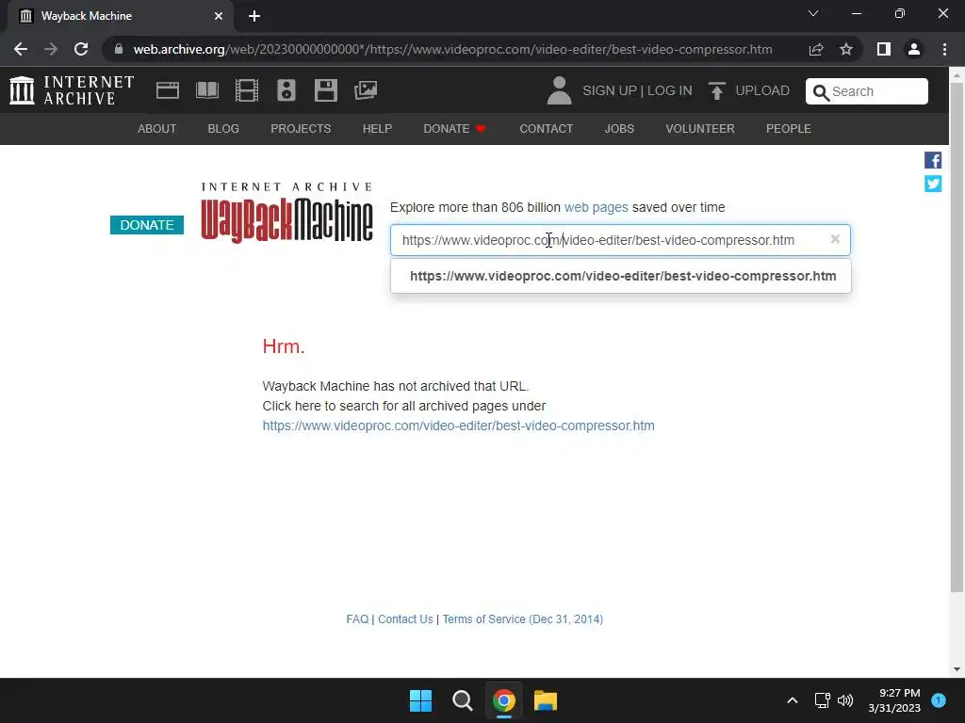Open the Chrome profile icon
The width and height of the screenshot is (965, 723).
tap(914, 49)
